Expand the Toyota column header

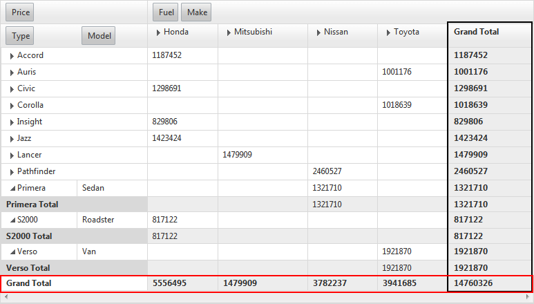click(388, 32)
